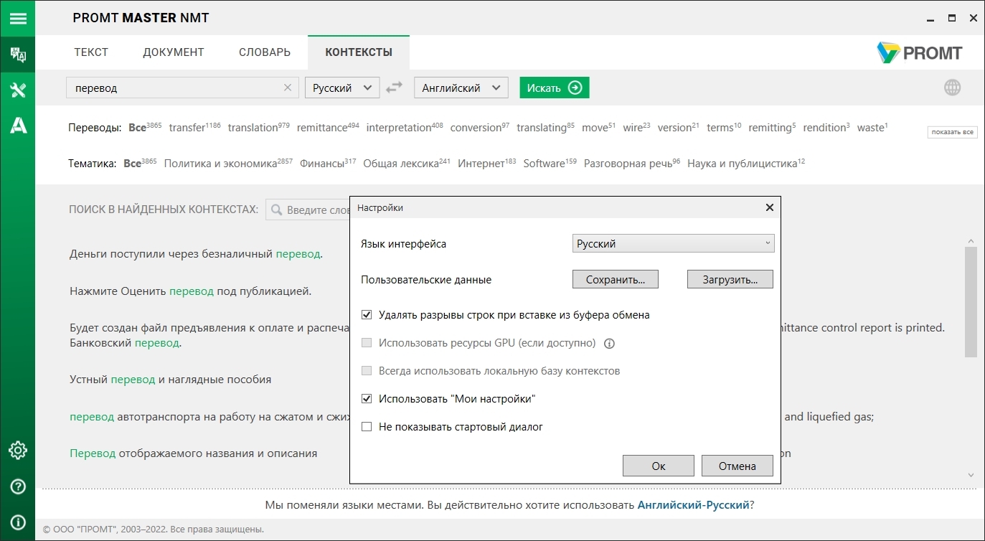Click 'Деньги поступили через безналичный перевод' sentence

pyautogui.click(x=196, y=254)
